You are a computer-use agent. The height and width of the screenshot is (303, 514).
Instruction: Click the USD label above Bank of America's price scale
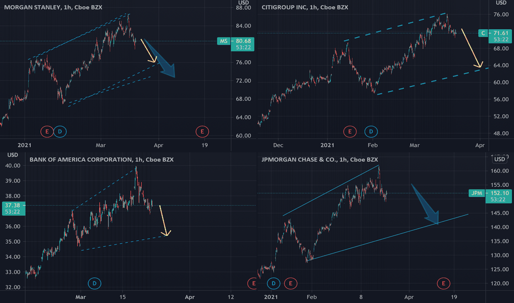13,155
